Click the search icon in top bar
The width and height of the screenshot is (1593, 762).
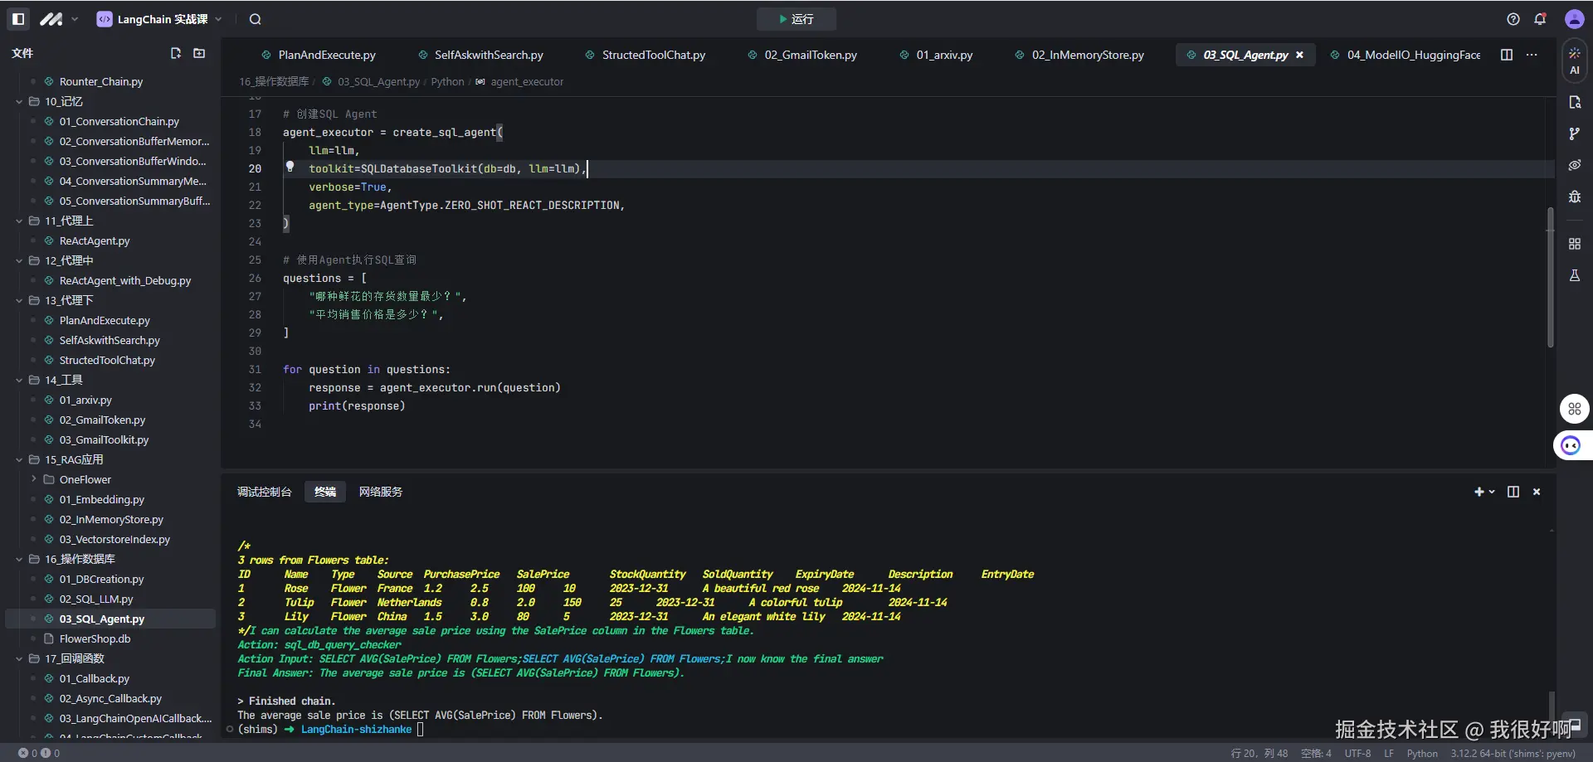(256, 19)
